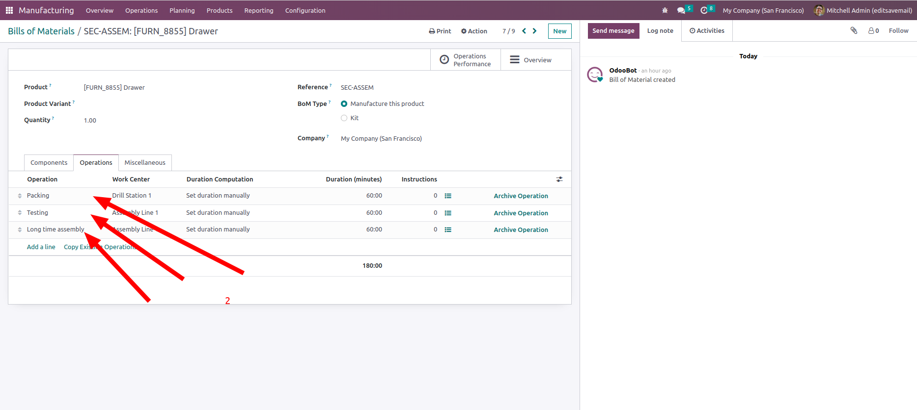Switch to the Miscellaneous tab

[145, 163]
